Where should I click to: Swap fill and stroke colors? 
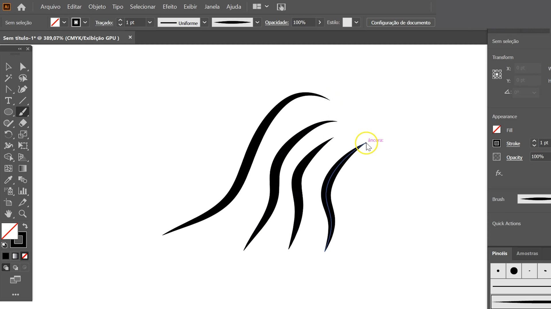pyautogui.click(x=25, y=226)
